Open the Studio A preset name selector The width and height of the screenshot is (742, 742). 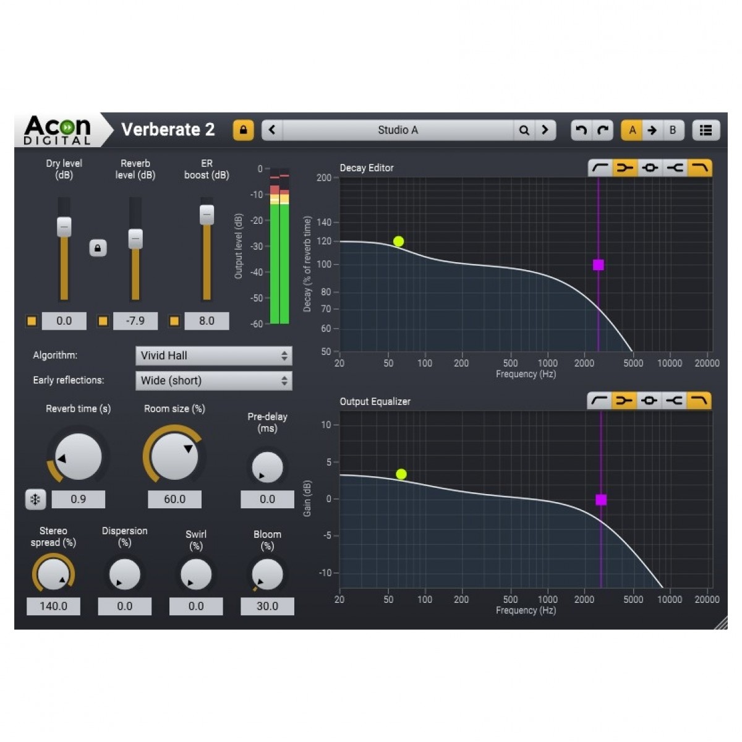[x=398, y=130]
